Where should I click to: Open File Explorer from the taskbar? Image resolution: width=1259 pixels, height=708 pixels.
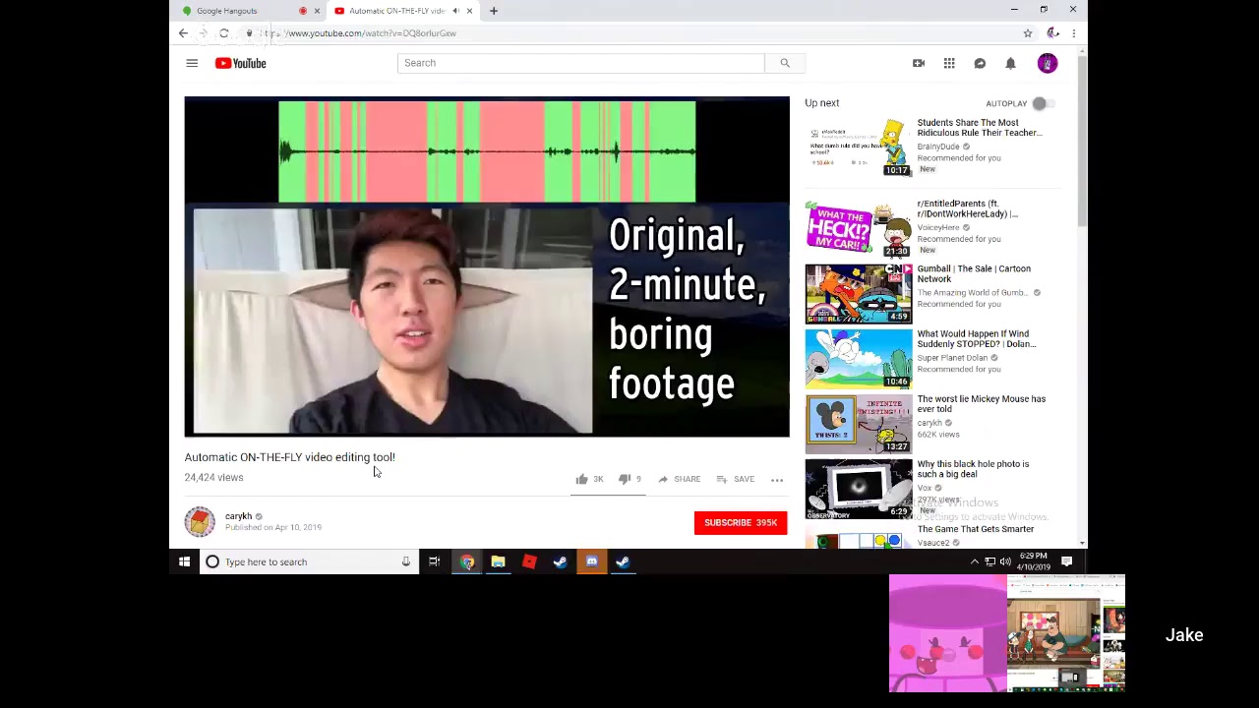[x=498, y=561]
